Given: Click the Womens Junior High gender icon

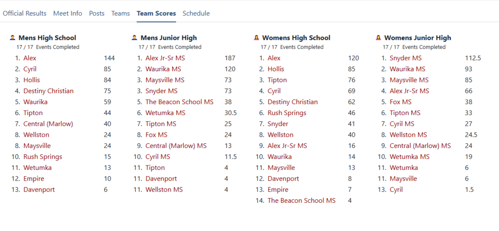Looking at the screenshot, I should point(378,37).
